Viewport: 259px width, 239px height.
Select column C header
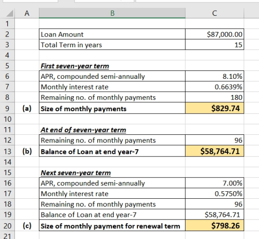215,13
